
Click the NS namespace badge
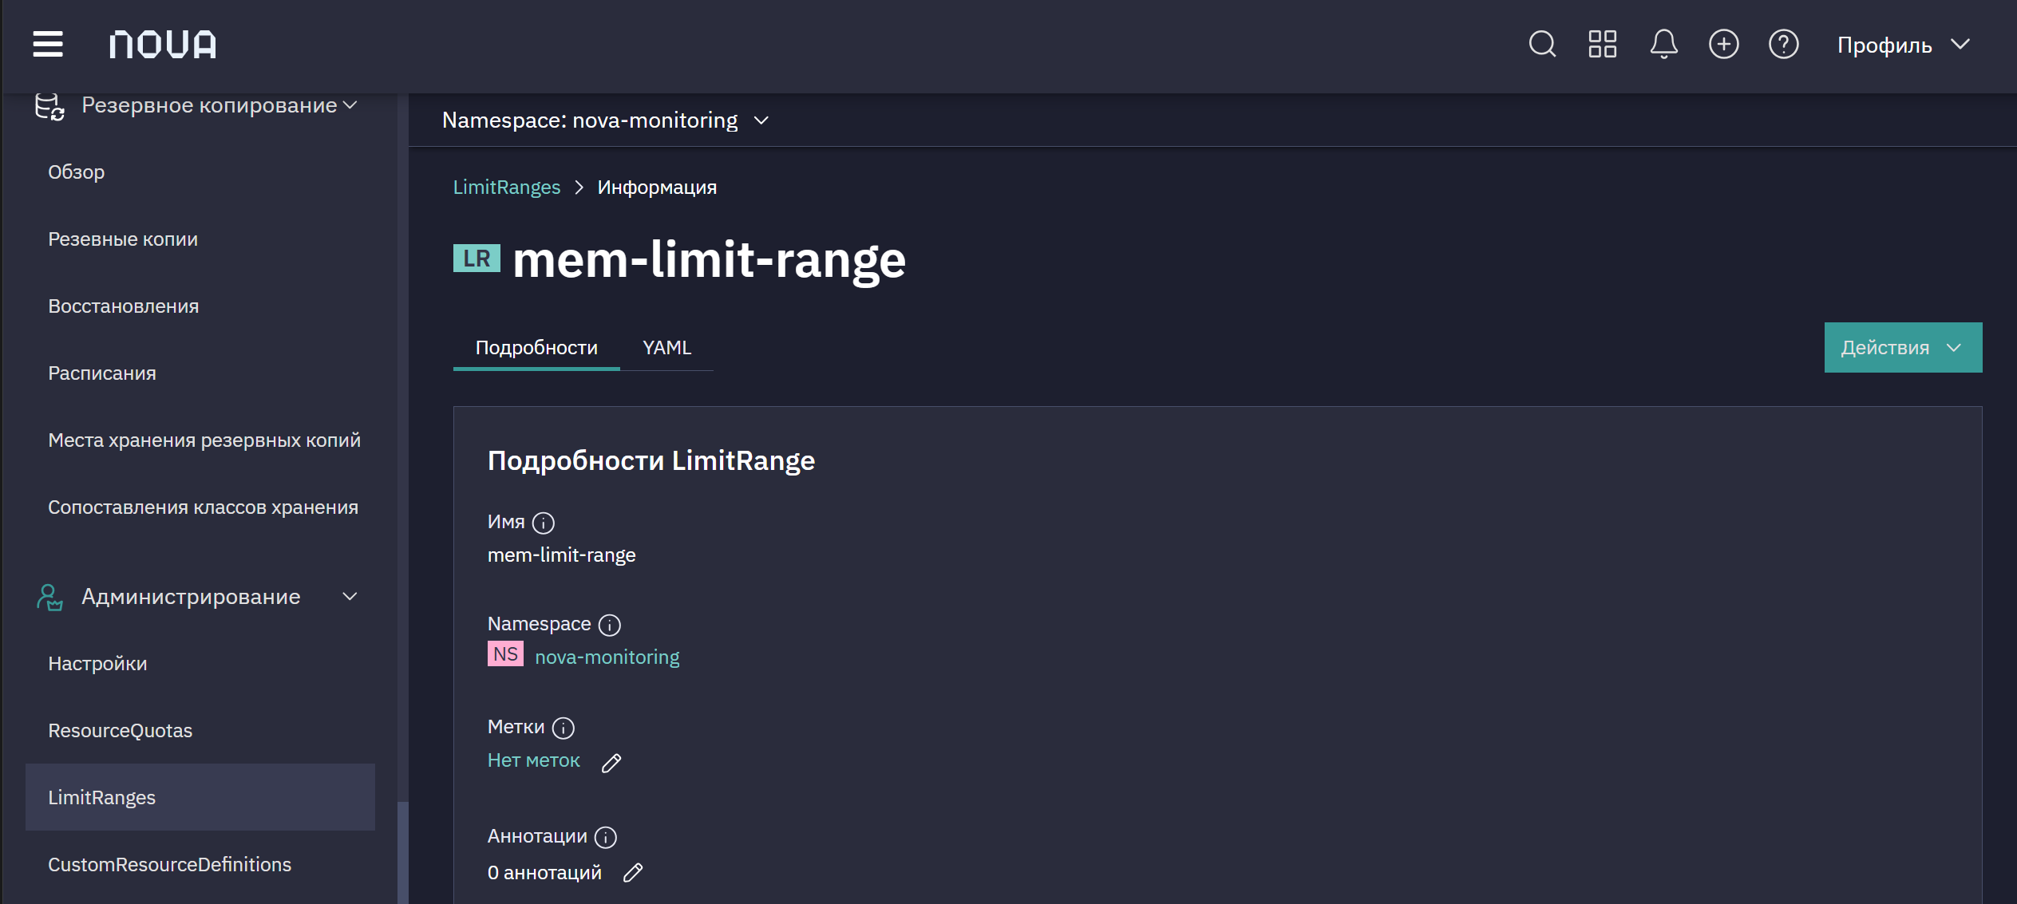[505, 654]
